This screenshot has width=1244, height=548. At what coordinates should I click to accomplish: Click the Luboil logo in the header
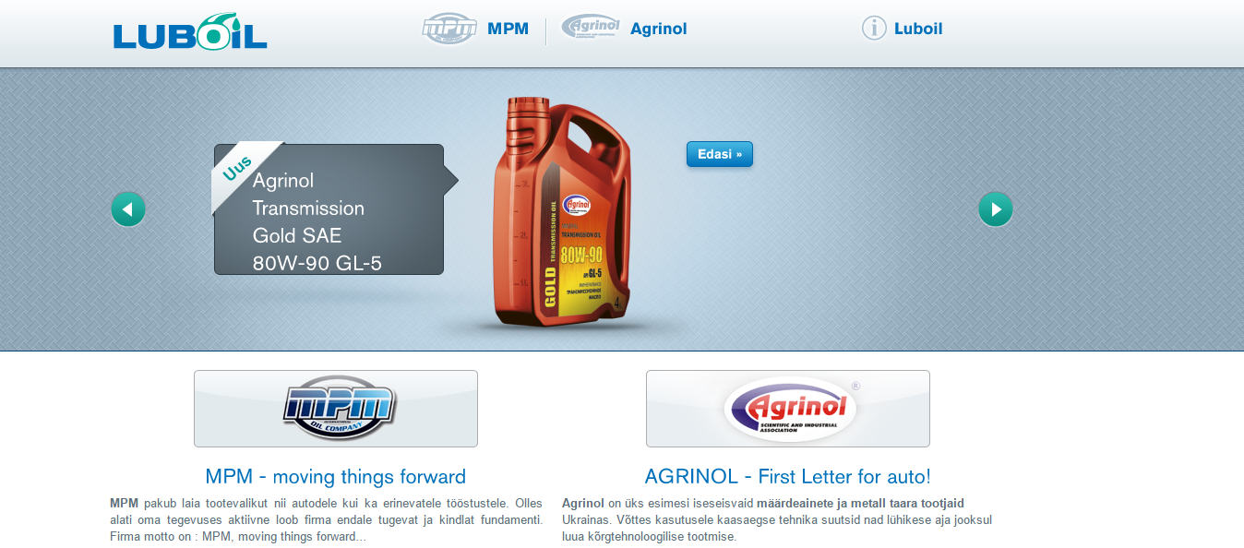[190, 31]
